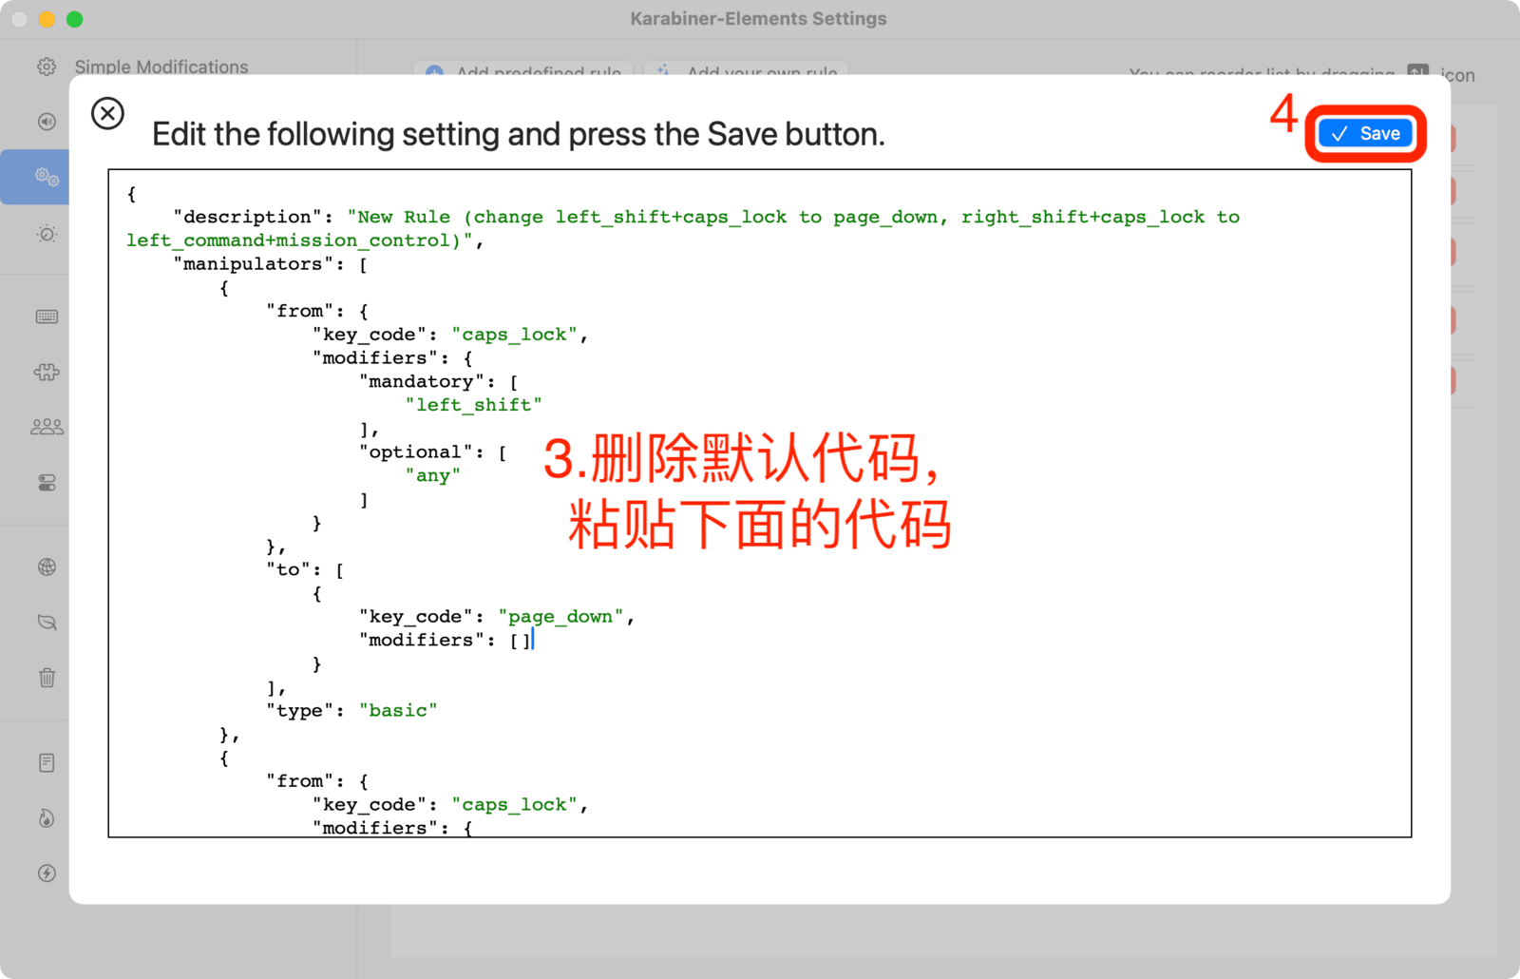The height and width of the screenshot is (979, 1520).
Task: Click the "any" value under optional
Action: coord(433,475)
